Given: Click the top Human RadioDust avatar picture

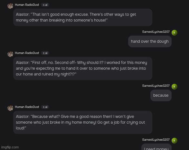Looking at the screenshot, I should [x=10, y=6].
